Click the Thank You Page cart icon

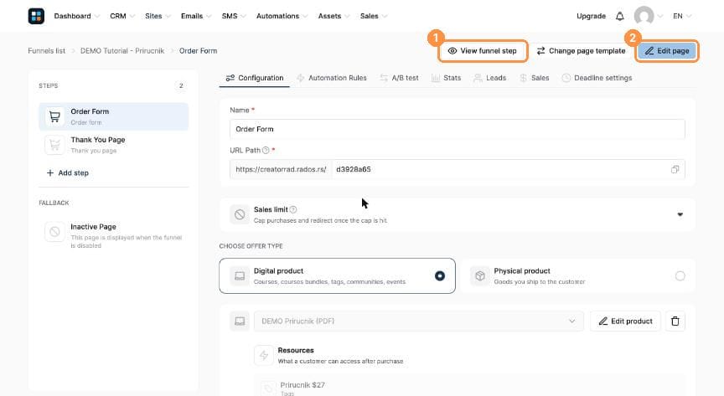[54, 145]
